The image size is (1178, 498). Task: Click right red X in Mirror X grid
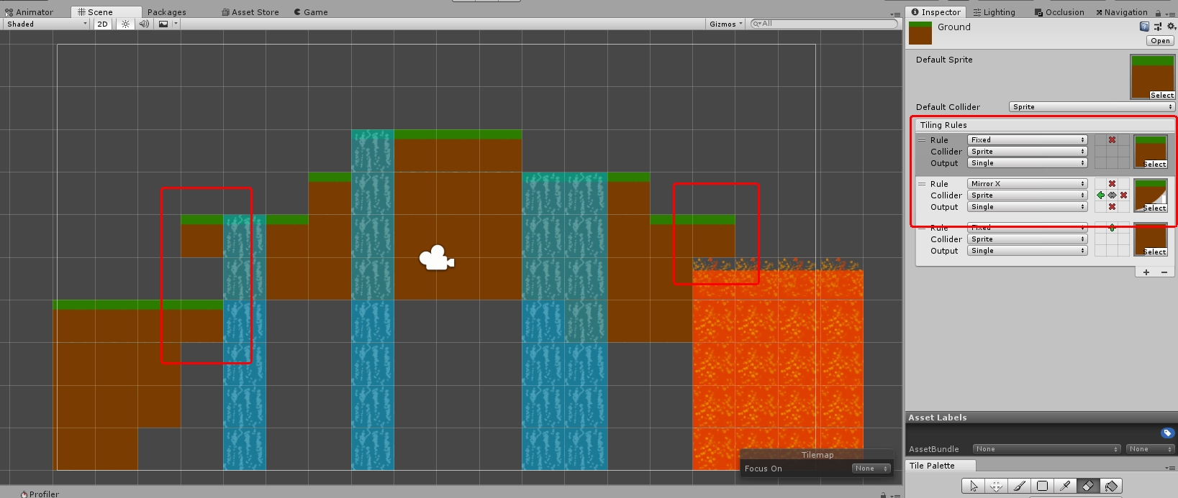tap(1123, 195)
